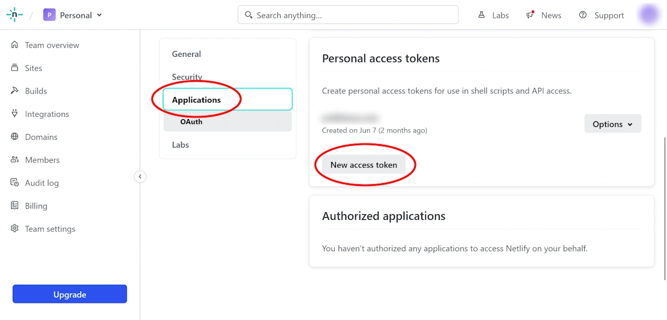Click the Integrations plug icon
This screenshot has height=320, width=667.
pyautogui.click(x=14, y=114)
